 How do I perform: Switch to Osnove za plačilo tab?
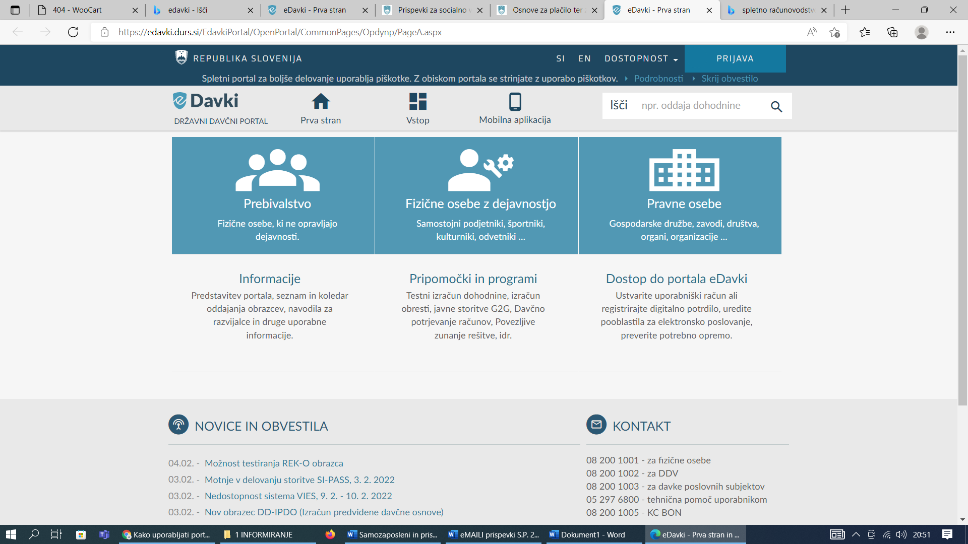click(547, 10)
